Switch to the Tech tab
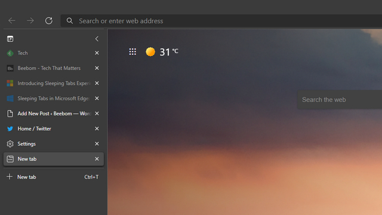This screenshot has width=382, height=215. click(54, 53)
